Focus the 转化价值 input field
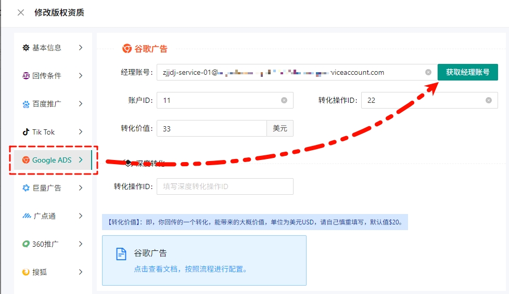509x294 pixels. point(211,128)
